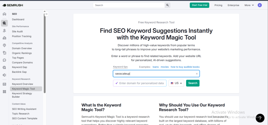268x125 pixels.
Task: Open the user profile avatar K
Action: click(x=260, y=5)
